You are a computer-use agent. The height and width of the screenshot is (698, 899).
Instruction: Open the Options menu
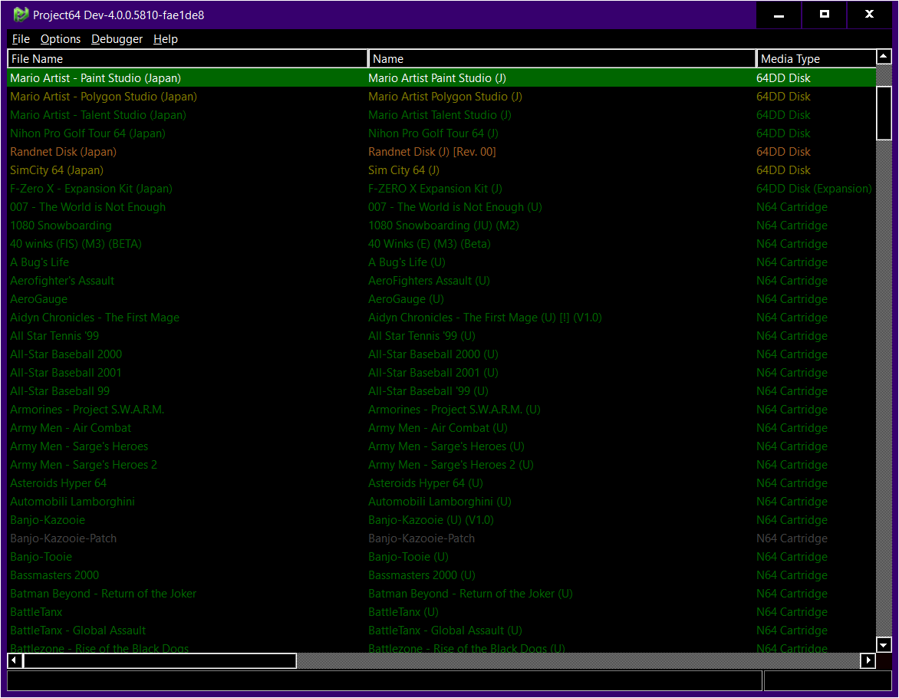click(x=60, y=39)
